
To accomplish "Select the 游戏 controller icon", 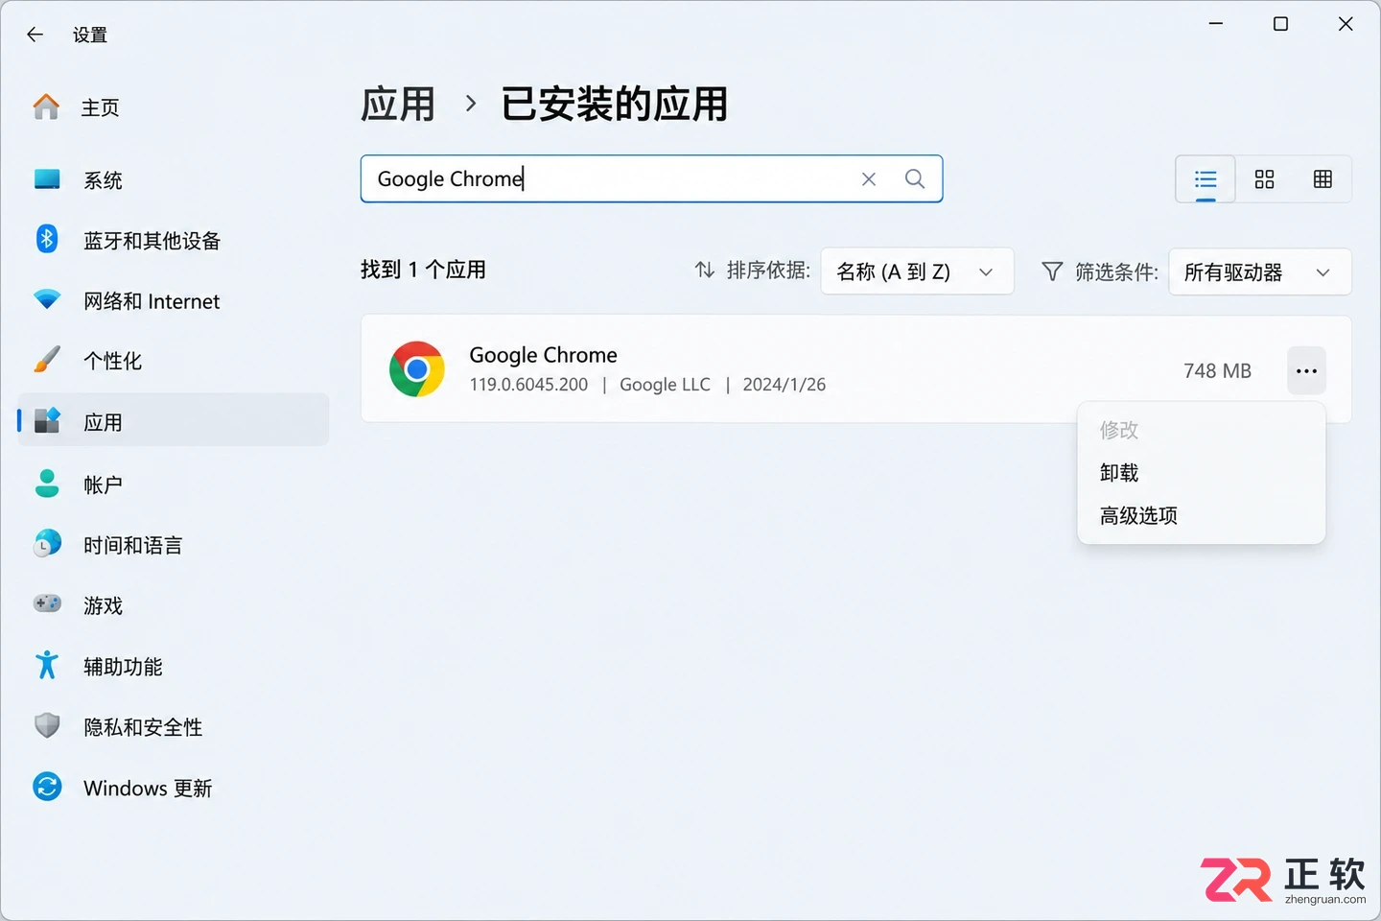I will (47, 604).
